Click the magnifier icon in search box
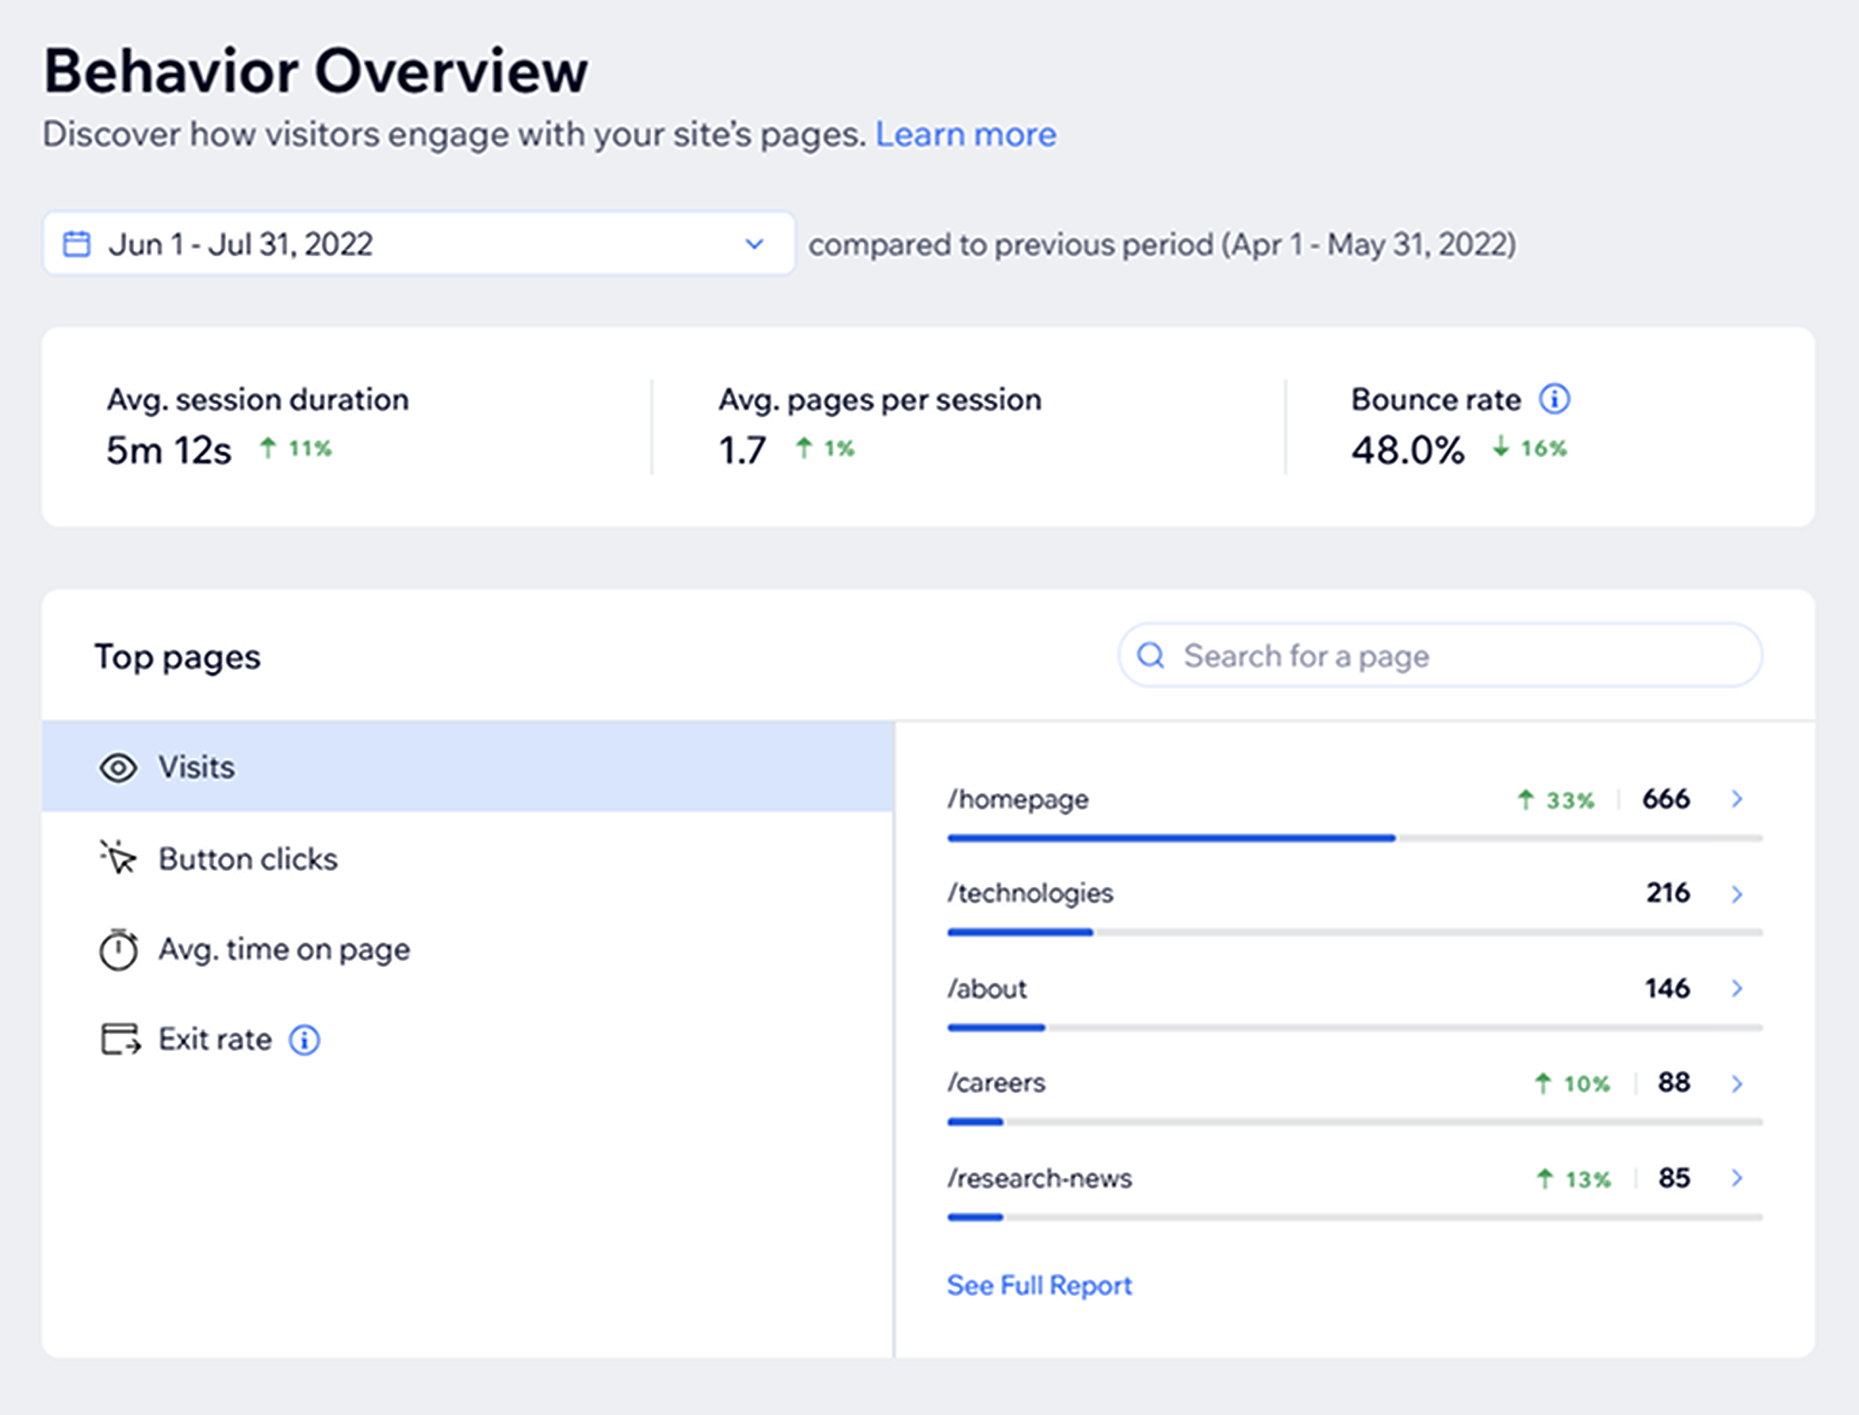Screen dimensions: 1859x1415 (1151, 655)
